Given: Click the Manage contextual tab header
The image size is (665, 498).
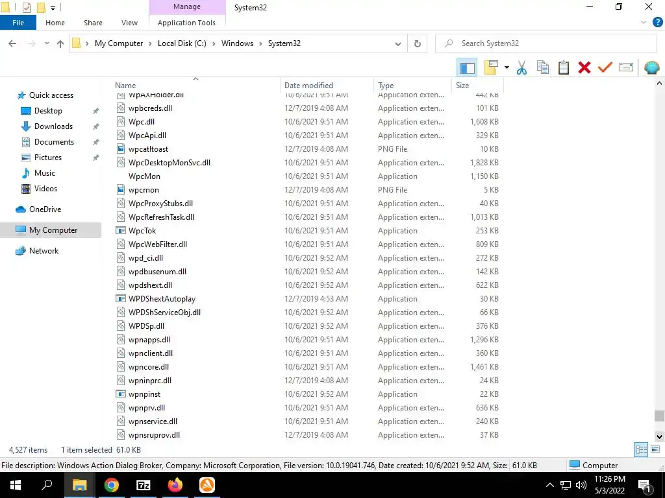Looking at the screenshot, I should [x=187, y=6].
